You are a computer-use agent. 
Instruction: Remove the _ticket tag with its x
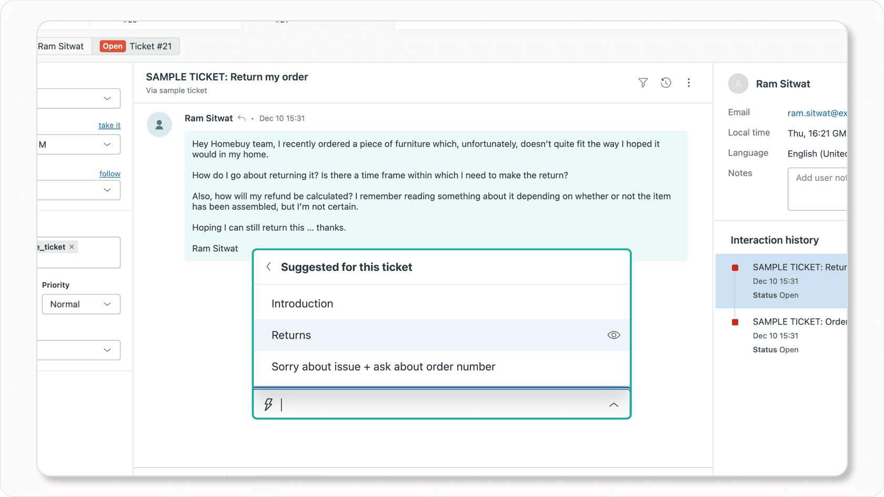72,246
